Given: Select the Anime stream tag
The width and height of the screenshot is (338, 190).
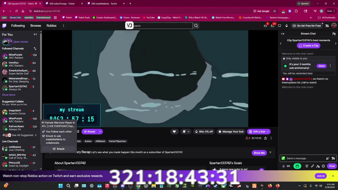Looking at the screenshot, I should click(88, 141).
